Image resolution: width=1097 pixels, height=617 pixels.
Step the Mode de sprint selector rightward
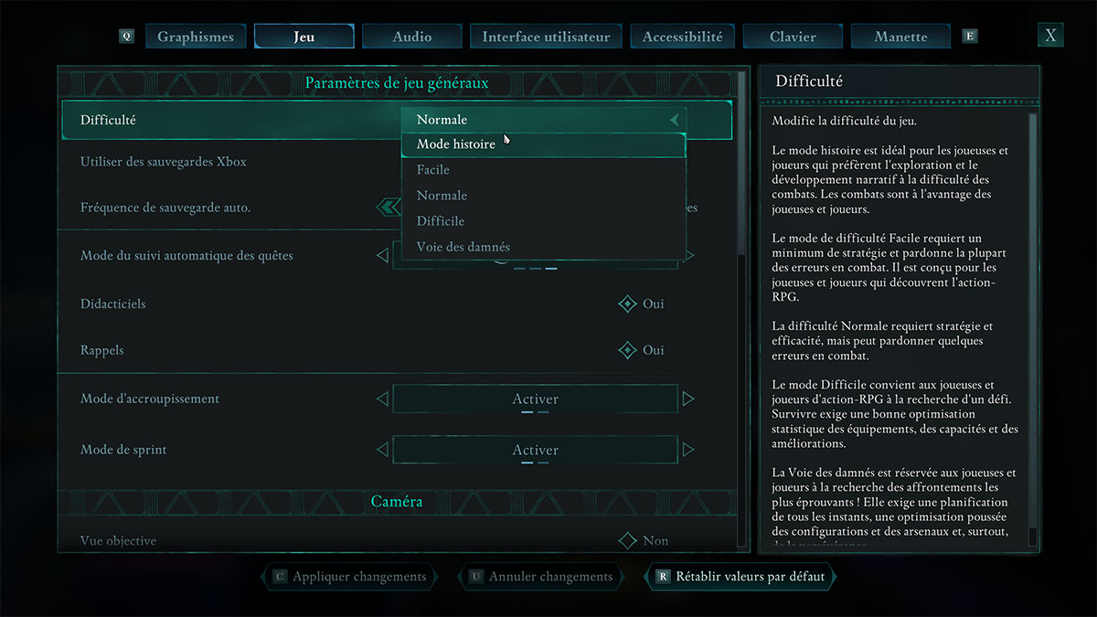(x=688, y=449)
